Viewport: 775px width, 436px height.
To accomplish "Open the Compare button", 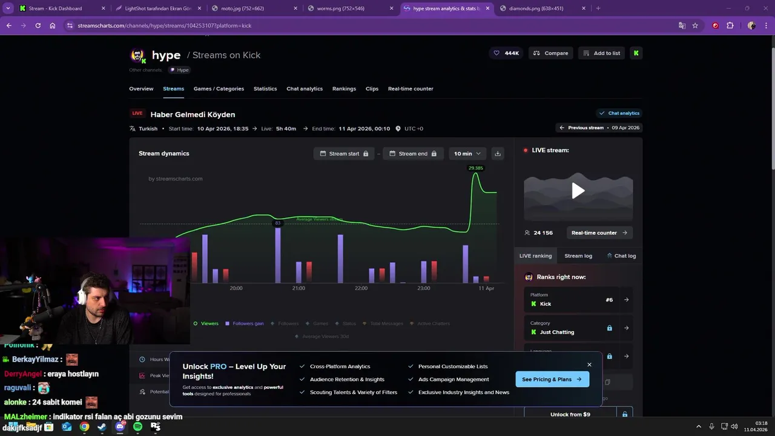I will click(550, 53).
